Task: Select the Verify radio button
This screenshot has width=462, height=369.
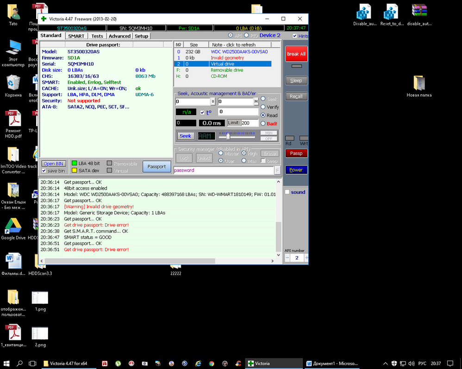Action: 263,107
